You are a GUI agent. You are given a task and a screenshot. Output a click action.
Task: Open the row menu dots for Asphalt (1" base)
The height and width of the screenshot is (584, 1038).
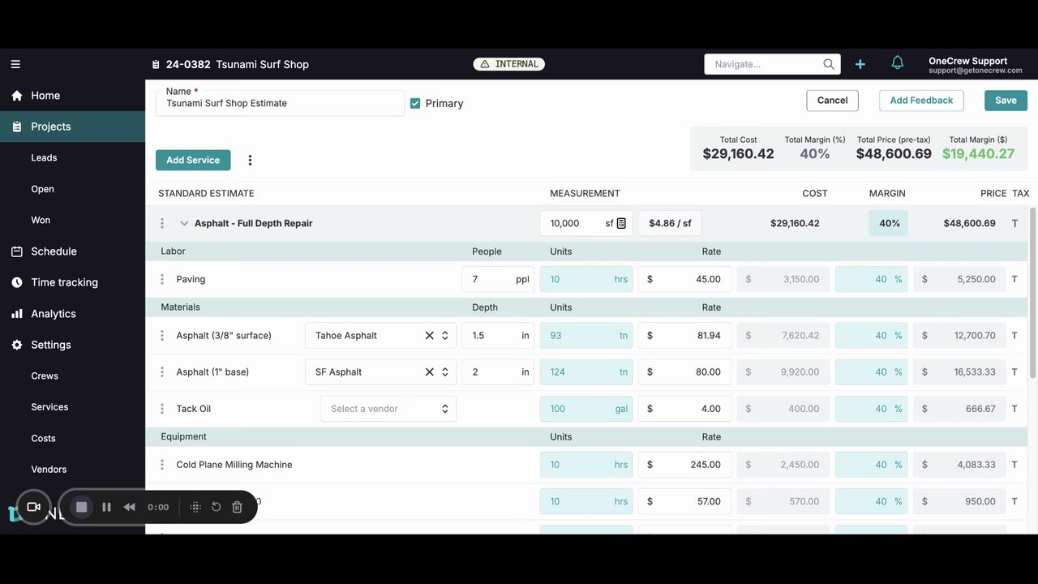162,371
